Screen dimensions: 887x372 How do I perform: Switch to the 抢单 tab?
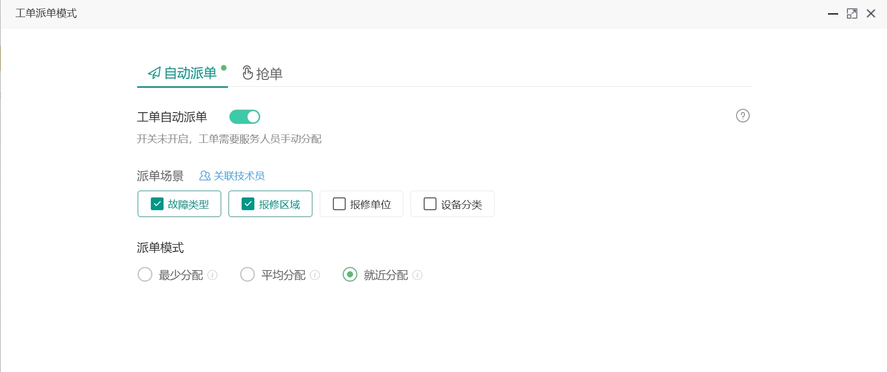[263, 74]
